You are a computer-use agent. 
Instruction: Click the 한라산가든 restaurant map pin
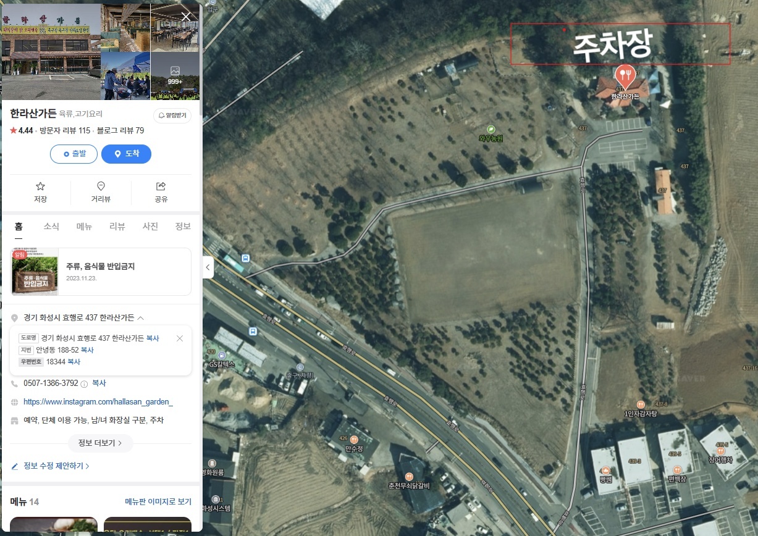point(625,77)
